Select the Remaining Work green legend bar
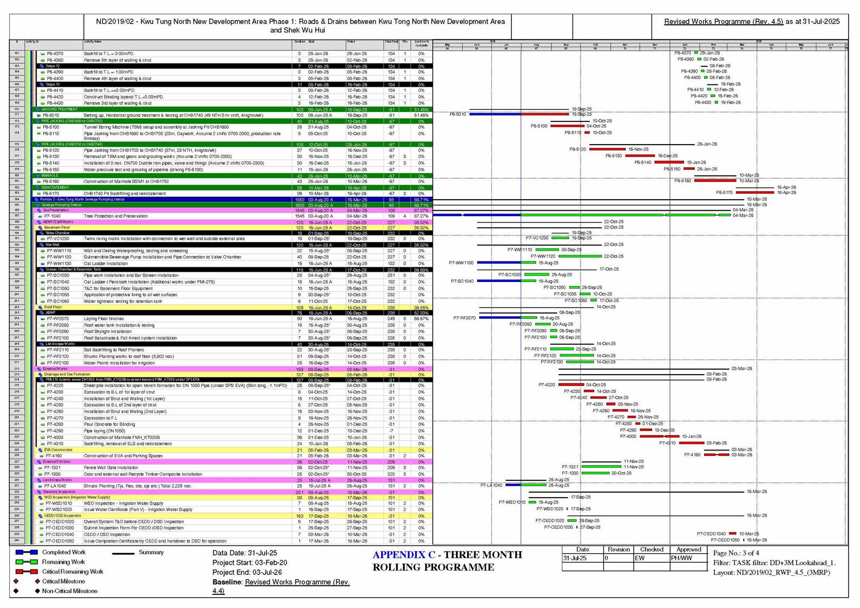The height and width of the screenshot is (608, 860). [x=27, y=563]
